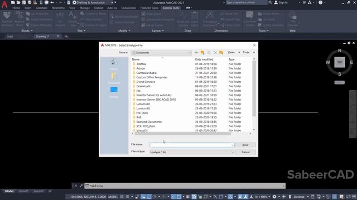
Task: Open the Files of type Linetype dropdown
Action: coord(192,152)
